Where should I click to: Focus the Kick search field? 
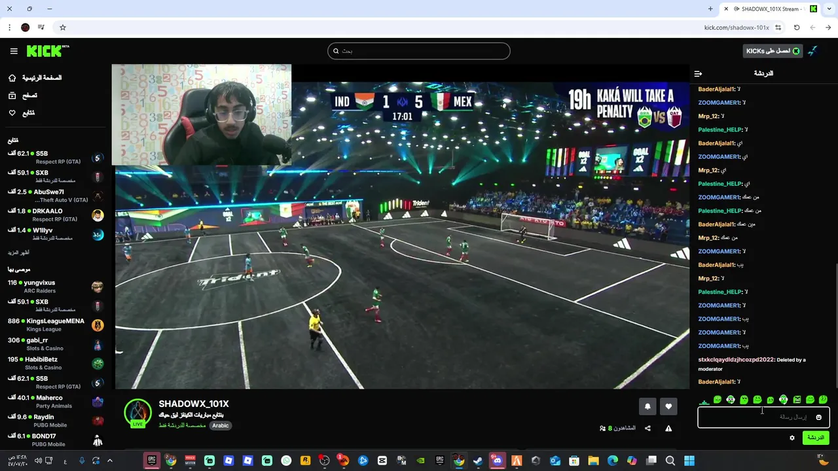[x=419, y=51]
